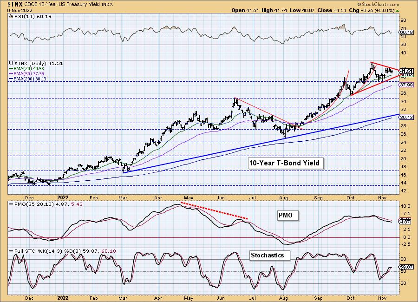
Task: Click the 32 label on the price axis
Action: click(403, 110)
